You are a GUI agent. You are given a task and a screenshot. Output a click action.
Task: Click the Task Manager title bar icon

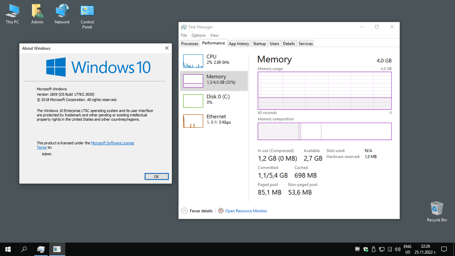pos(184,27)
